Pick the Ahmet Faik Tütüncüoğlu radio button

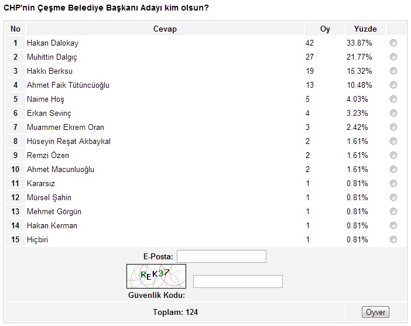pos(393,85)
